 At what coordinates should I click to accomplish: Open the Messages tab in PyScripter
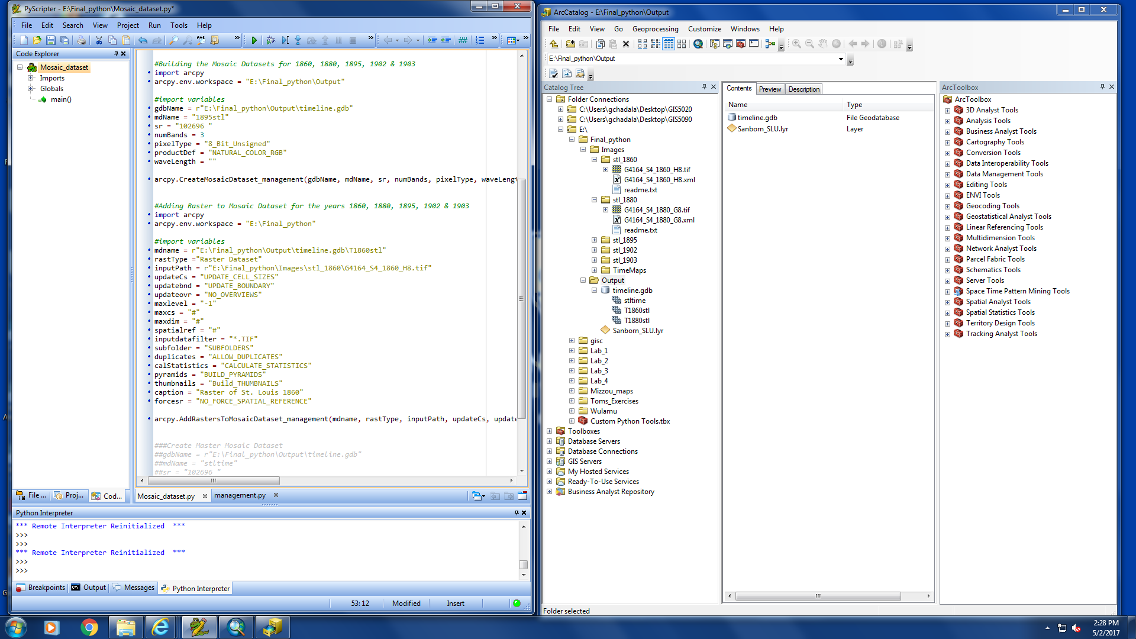(x=134, y=588)
